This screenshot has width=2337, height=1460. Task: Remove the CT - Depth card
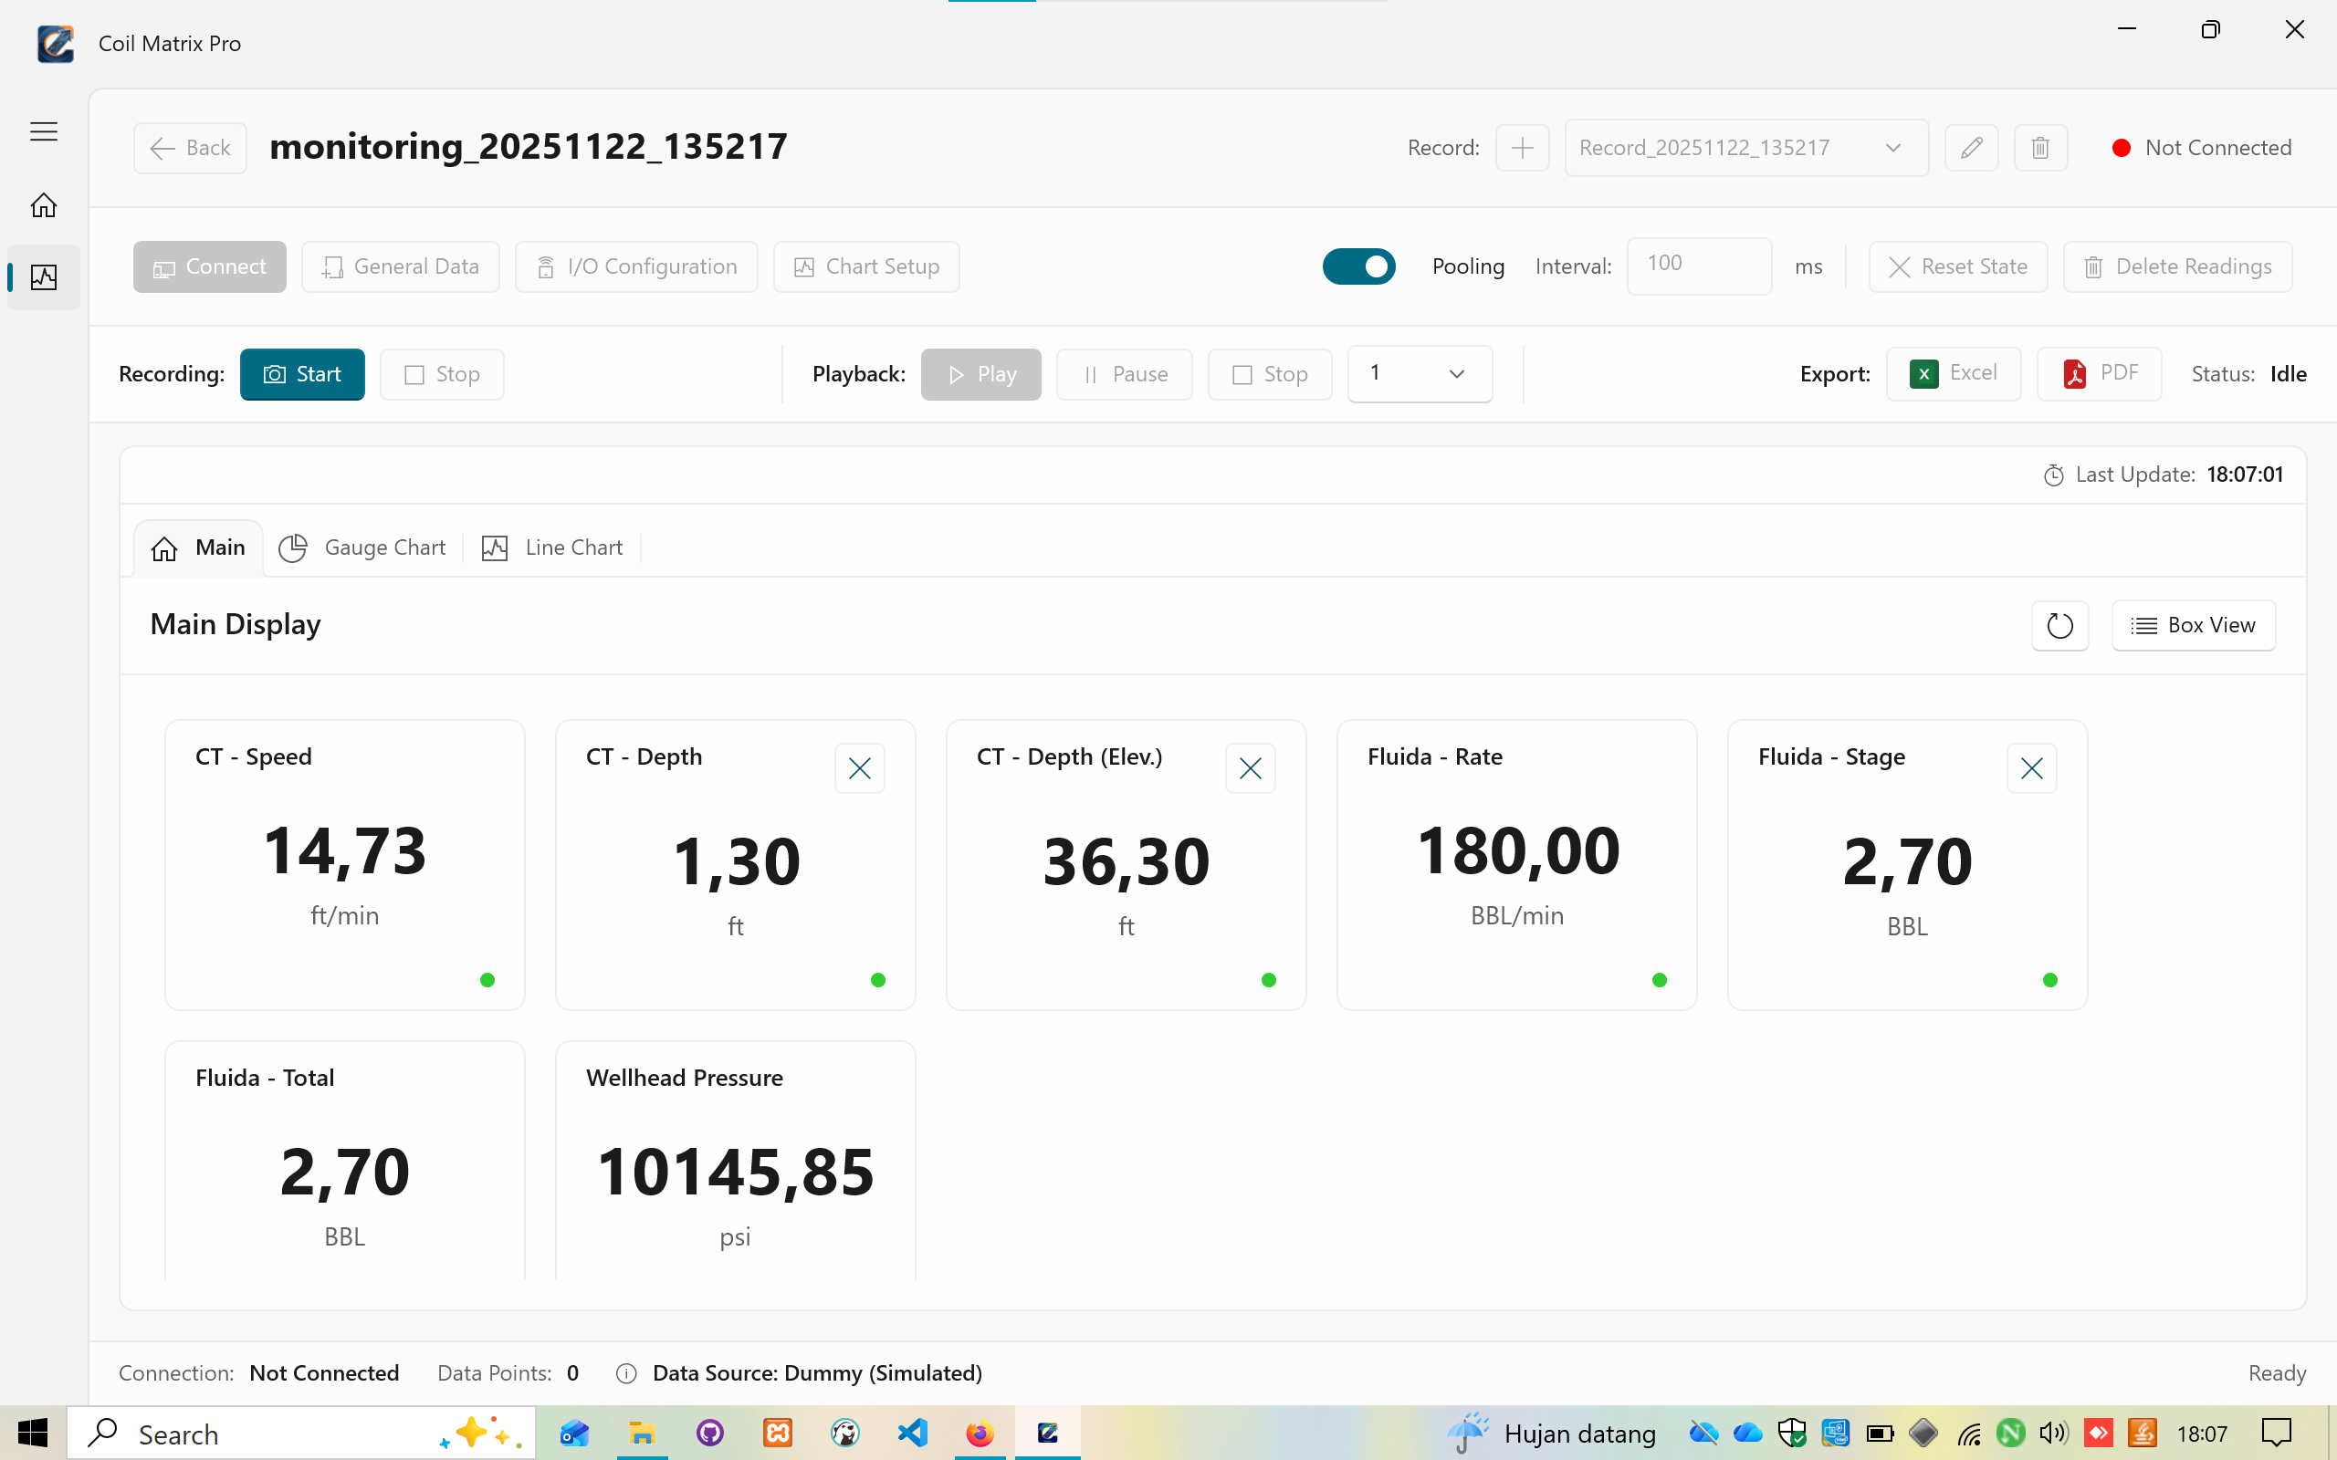859,768
